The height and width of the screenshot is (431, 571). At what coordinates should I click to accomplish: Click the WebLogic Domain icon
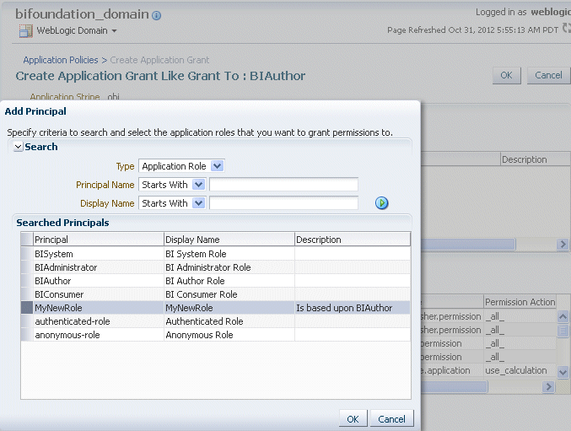(x=26, y=31)
